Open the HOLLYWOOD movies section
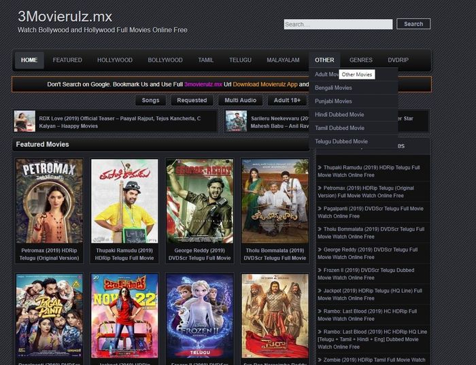Image resolution: width=476 pixels, height=365 pixels. [115, 60]
